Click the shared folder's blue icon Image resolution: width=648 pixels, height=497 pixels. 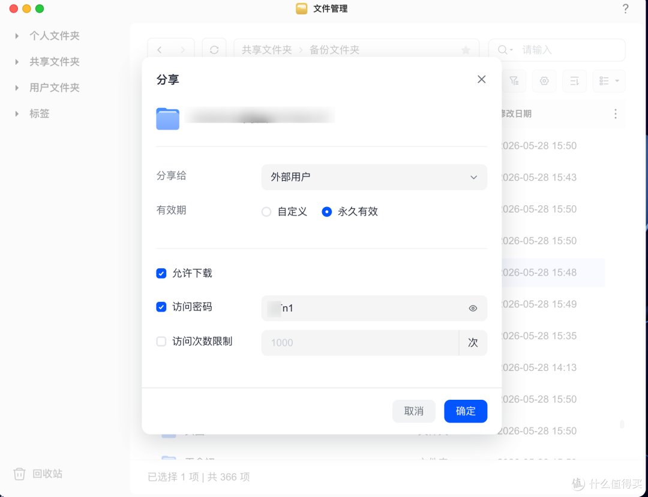pos(167,119)
